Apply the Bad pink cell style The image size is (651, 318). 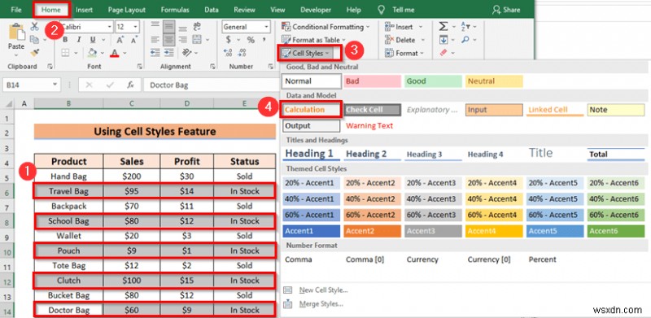click(373, 81)
